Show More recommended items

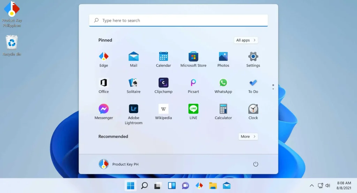click(x=248, y=136)
